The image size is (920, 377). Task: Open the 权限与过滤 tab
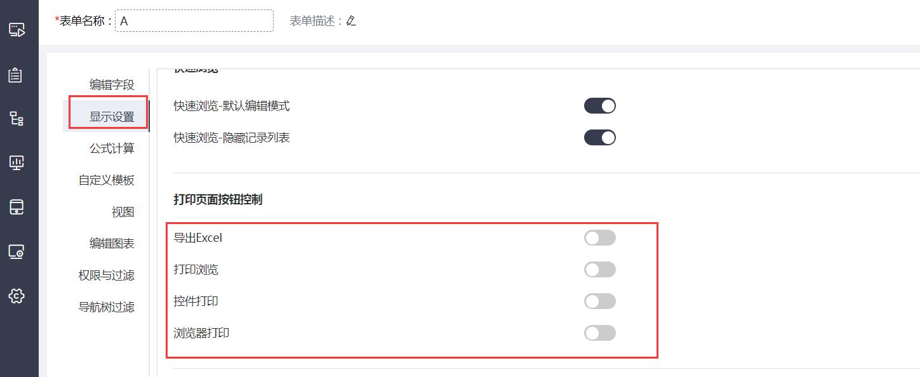(107, 275)
